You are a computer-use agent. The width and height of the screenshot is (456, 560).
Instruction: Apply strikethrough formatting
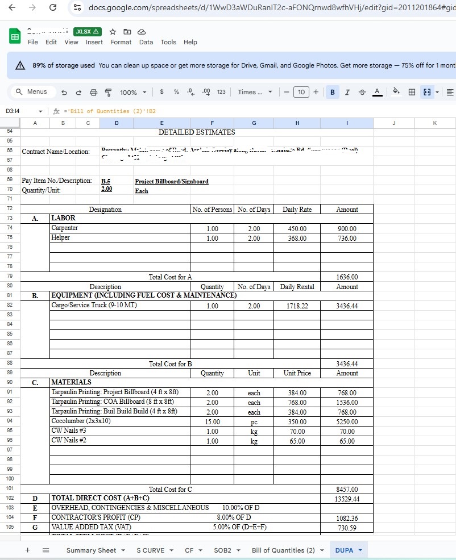tap(362, 92)
